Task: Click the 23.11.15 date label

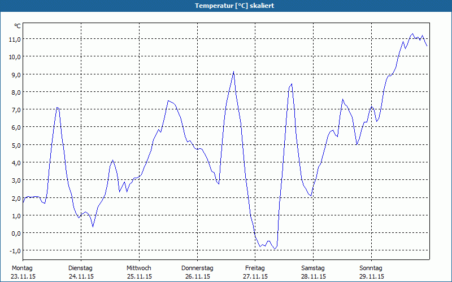Action: tap(23, 276)
